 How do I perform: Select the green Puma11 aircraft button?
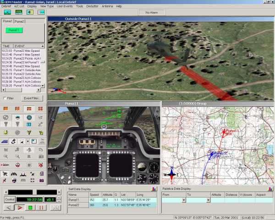click(14, 30)
